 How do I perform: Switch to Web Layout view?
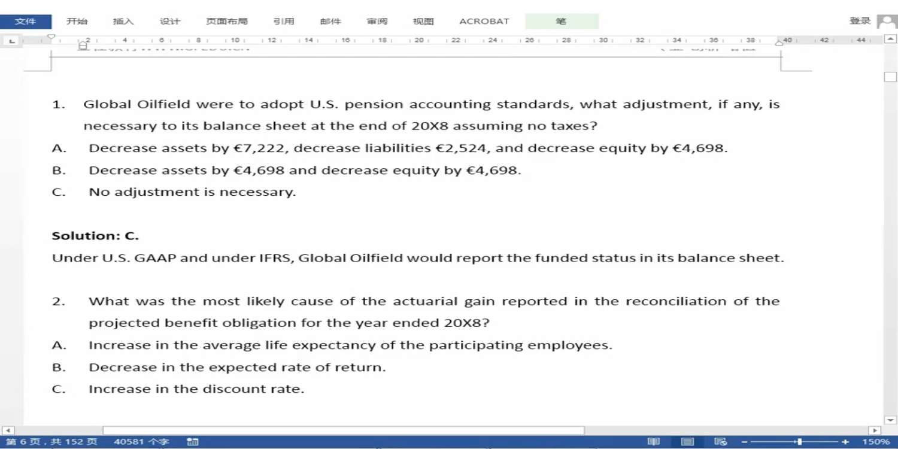(721, 442)
